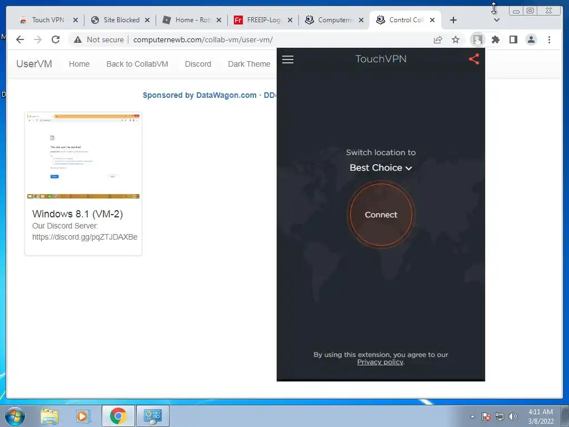Click the red share icon in TouchVPN
The height and width of the screenshot is (427, 569).
click(474, 59)
